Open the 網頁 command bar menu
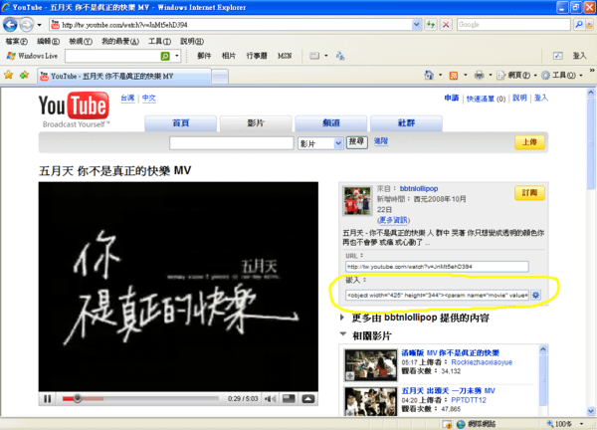The height and width of the screenshot is (430, 597). pyautogui.click(x=516, y=75)
